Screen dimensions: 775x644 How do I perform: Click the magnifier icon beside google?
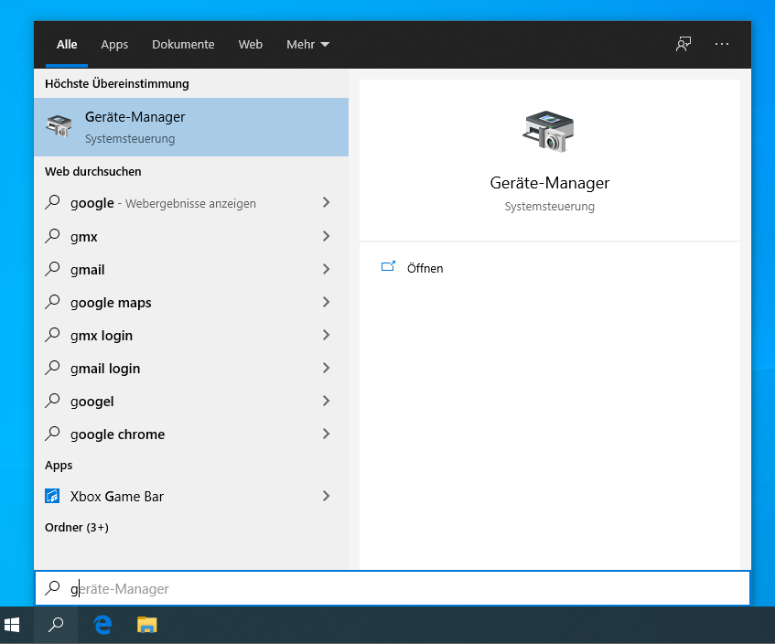tap(52, 202)
